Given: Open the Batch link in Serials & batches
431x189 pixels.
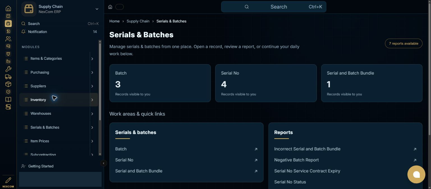Looking at the screenshot, I should point(121,149).
